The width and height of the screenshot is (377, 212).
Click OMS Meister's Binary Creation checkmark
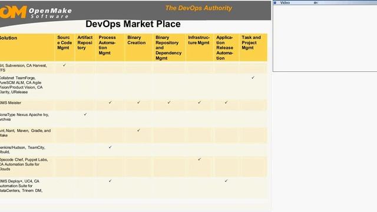click(138, 102)
